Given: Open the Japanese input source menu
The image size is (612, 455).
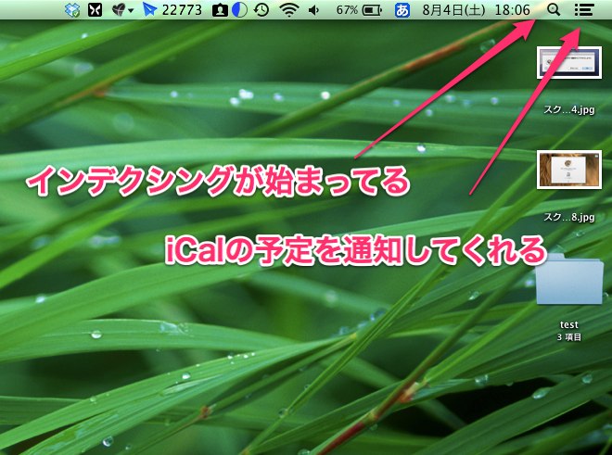Looking at the screenshot, I should coord(402,10).
